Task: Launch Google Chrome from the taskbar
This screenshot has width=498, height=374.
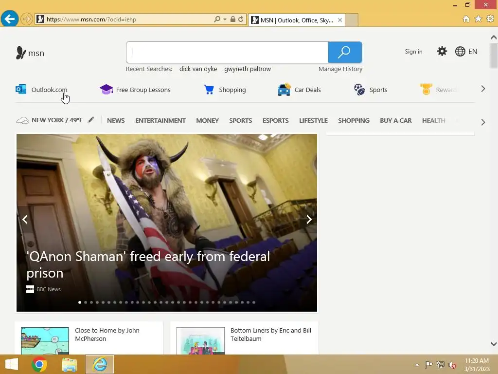Action: tap(39, 364)
